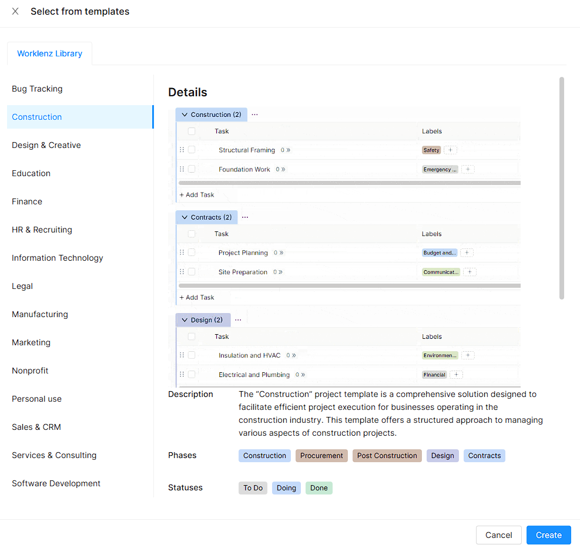The width and height of the screenshot is (580, 545).
Task: Click the drag handle on Foundation Work row
Action: (182, 169)
